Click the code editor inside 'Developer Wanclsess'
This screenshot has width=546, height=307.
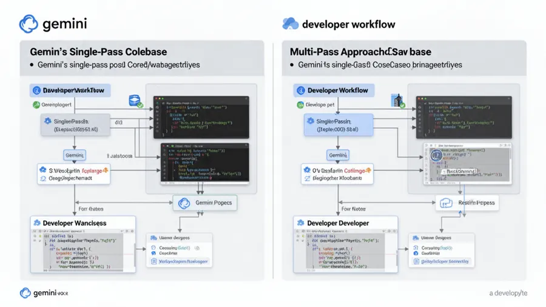[x=83, y=250]
